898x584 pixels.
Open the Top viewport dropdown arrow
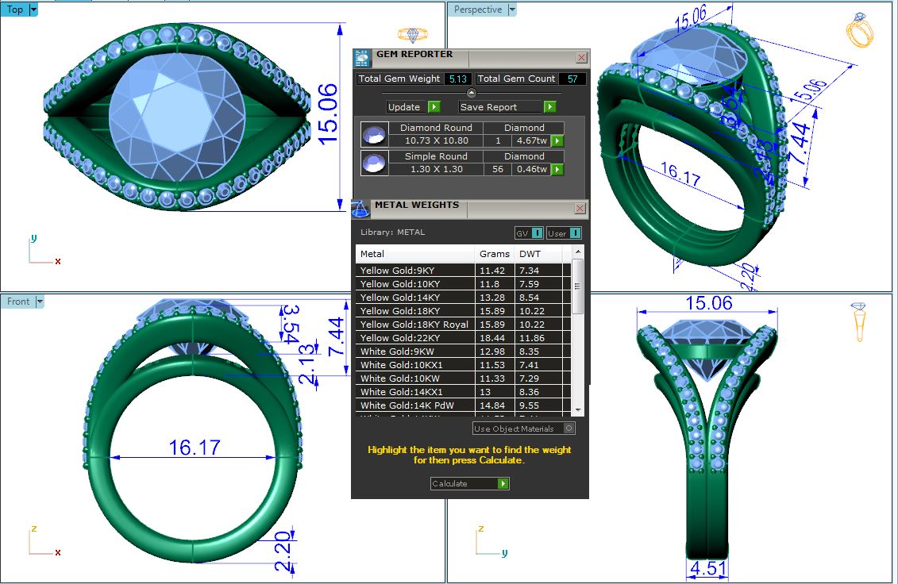[33, 10]
